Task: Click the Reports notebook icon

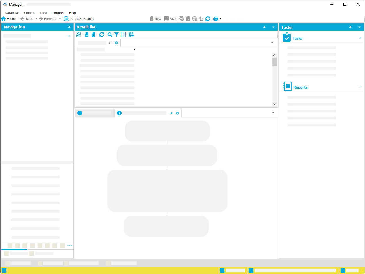Action: 287,86
